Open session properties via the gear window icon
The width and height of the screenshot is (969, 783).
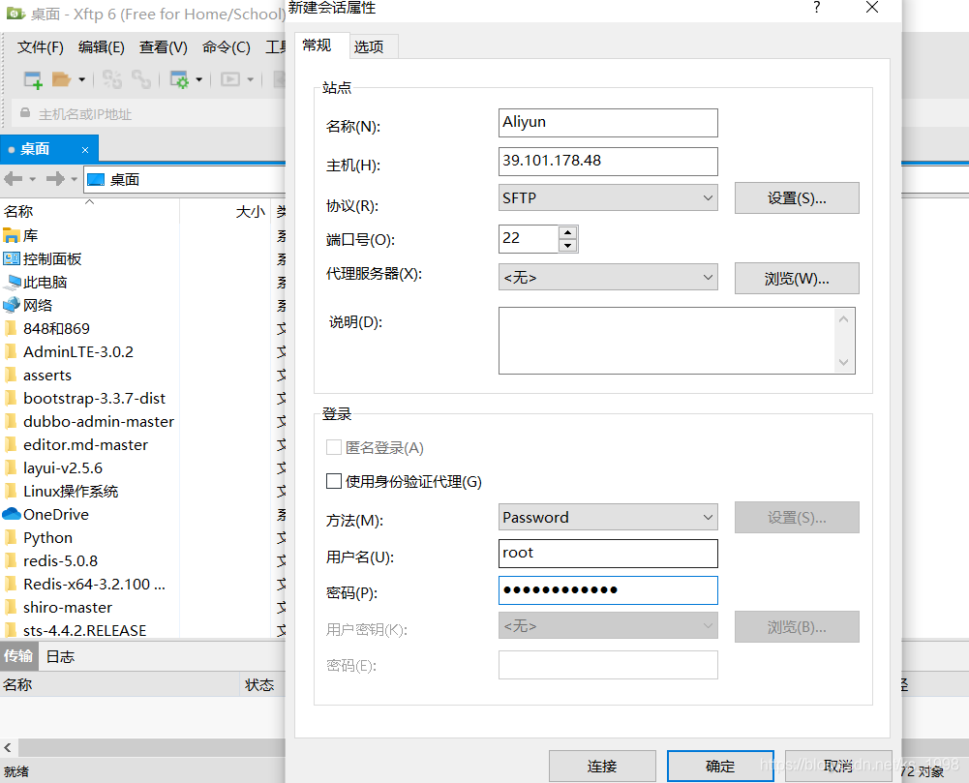pyautogui.click(x=180, y=78)
